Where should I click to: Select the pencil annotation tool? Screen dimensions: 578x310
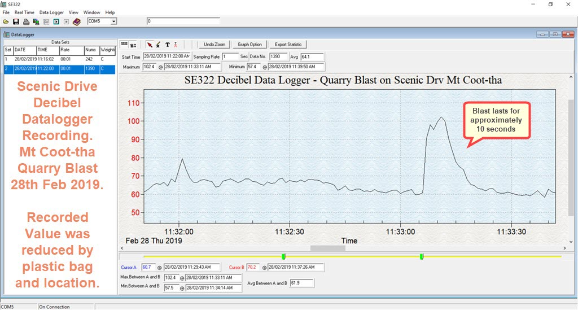click(158, 45)
